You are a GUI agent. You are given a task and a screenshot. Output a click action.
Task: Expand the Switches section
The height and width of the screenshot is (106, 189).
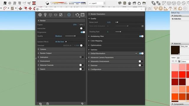pyautogui.click(x=116, y=50)
